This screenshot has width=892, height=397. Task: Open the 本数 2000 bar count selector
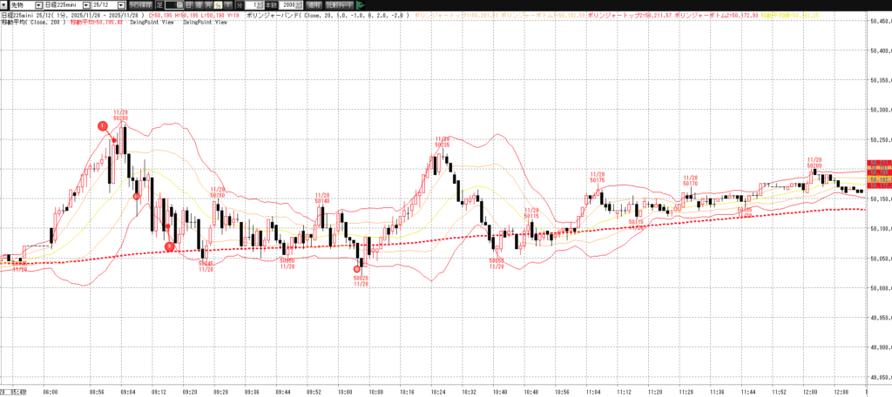tap(289, 5)
